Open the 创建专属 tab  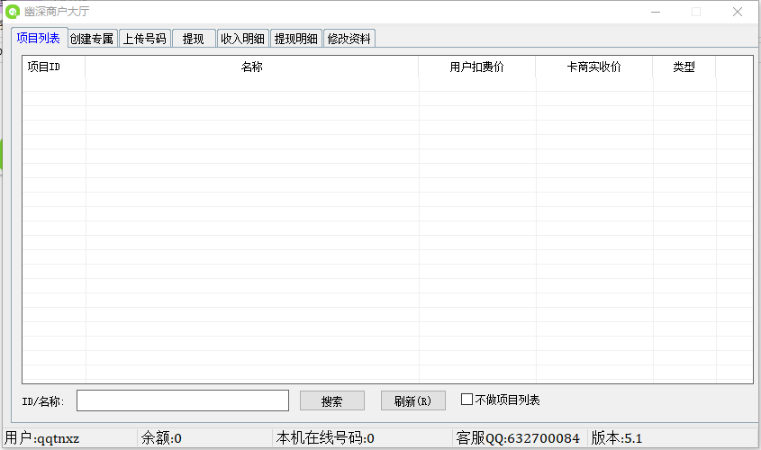tap(92, 39)
